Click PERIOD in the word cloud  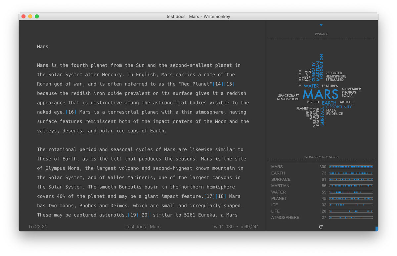313,102
